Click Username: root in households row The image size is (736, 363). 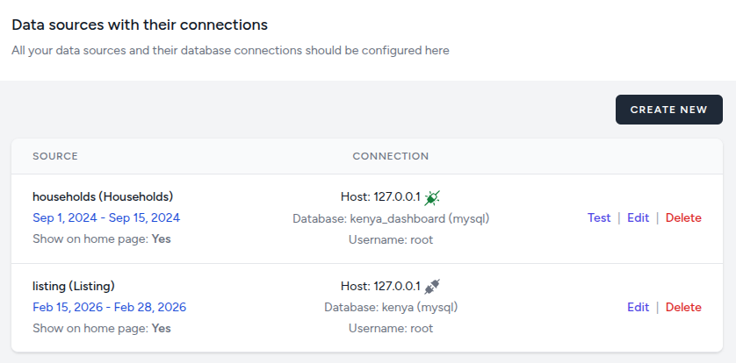[391, 240]
